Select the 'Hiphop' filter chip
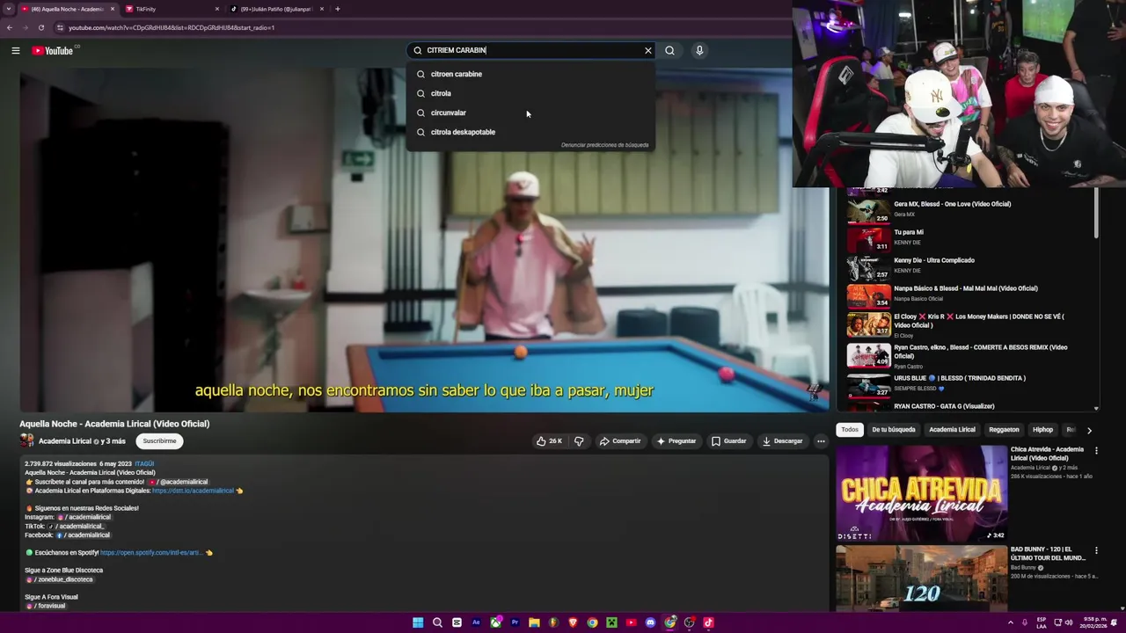1126x633 pixels. pos(1042,430)
